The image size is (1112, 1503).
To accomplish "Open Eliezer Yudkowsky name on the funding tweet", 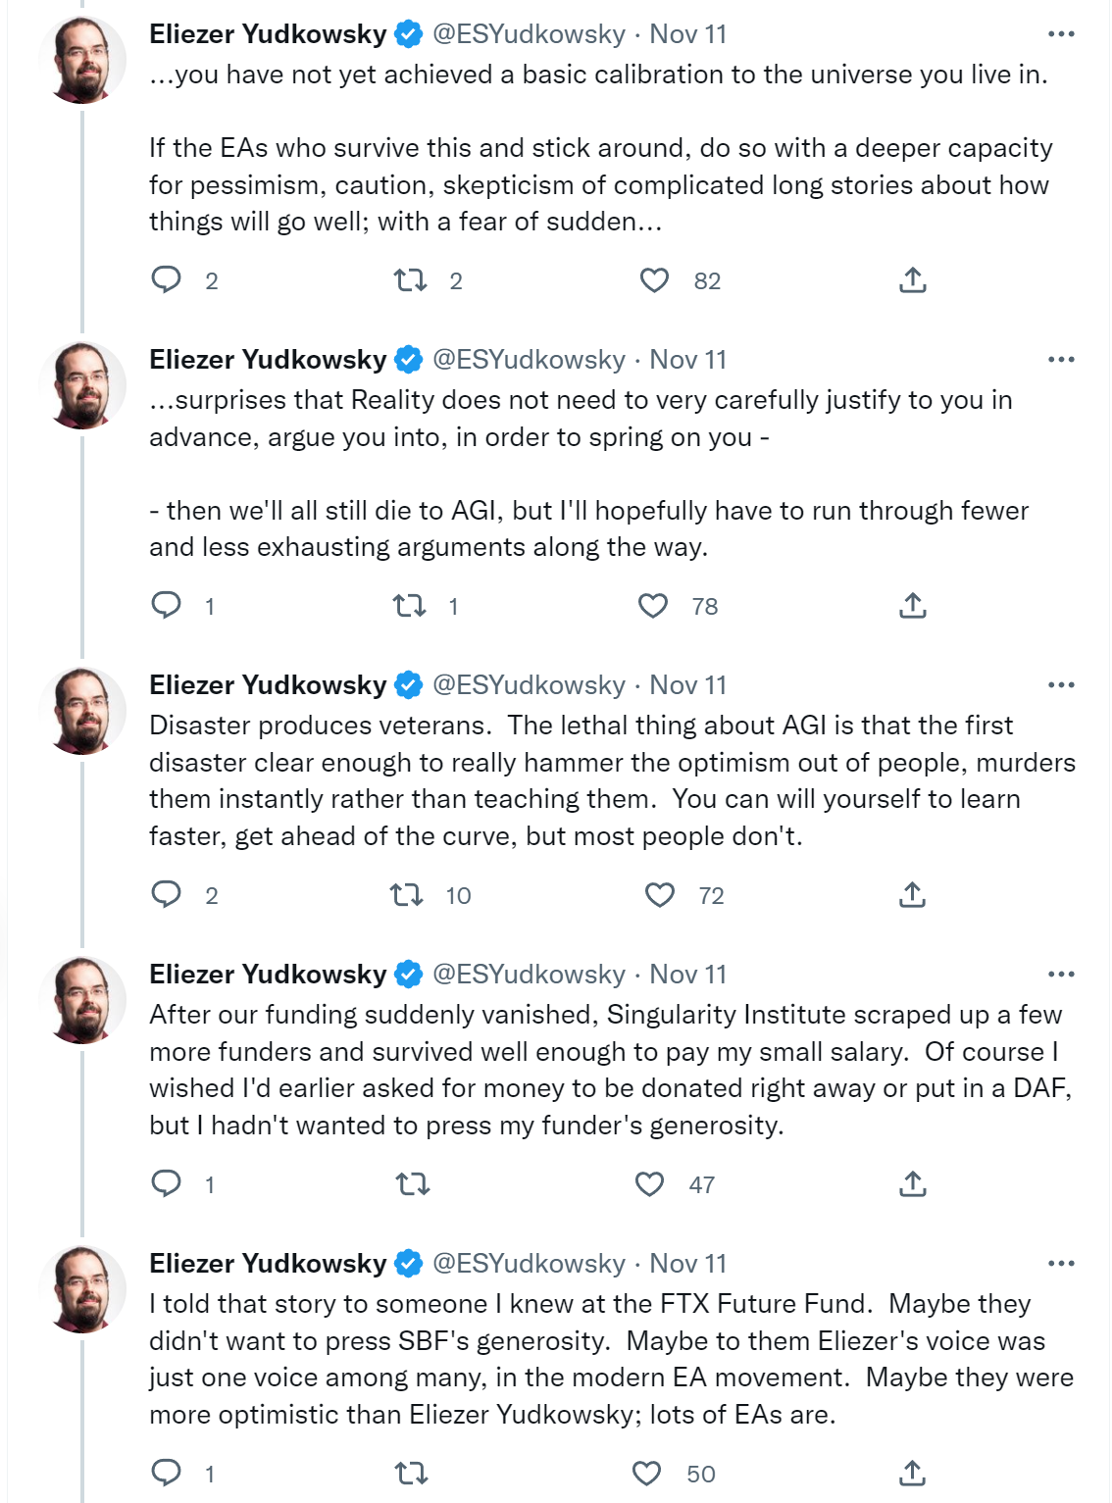I will coord(268,975).
